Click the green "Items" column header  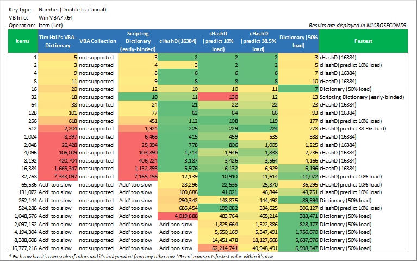pos(23,41)
